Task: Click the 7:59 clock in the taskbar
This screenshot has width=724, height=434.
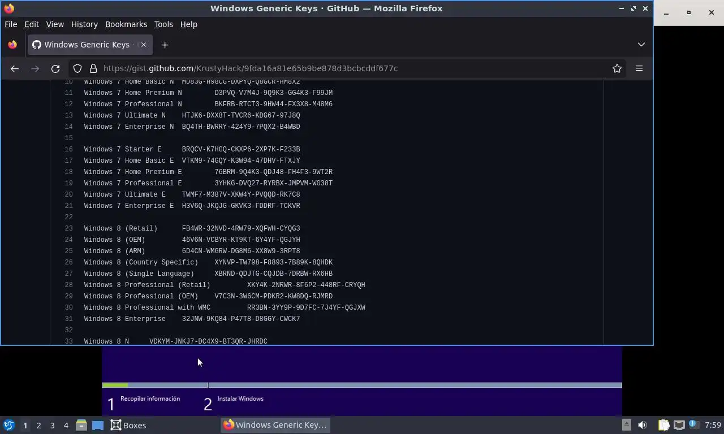Action: point(713,425)
